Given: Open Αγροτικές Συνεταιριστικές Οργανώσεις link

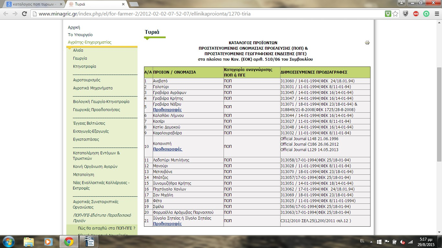Looking at the screenshot, I should pos(96,204).
